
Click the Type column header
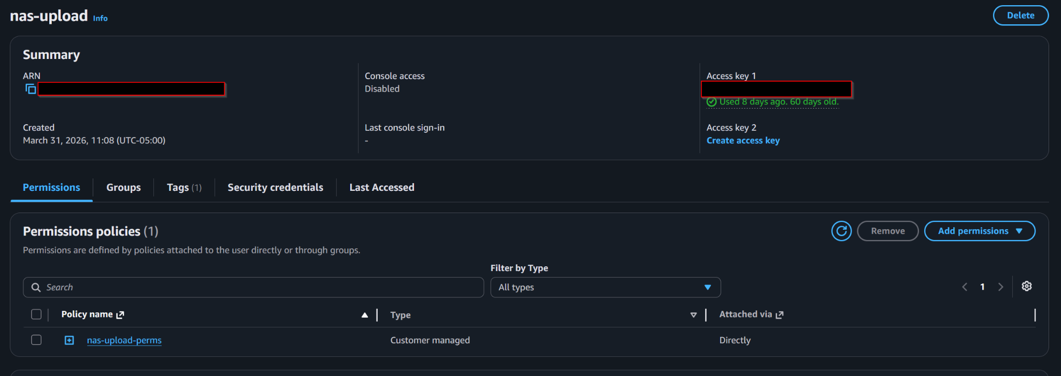point(400,315)
